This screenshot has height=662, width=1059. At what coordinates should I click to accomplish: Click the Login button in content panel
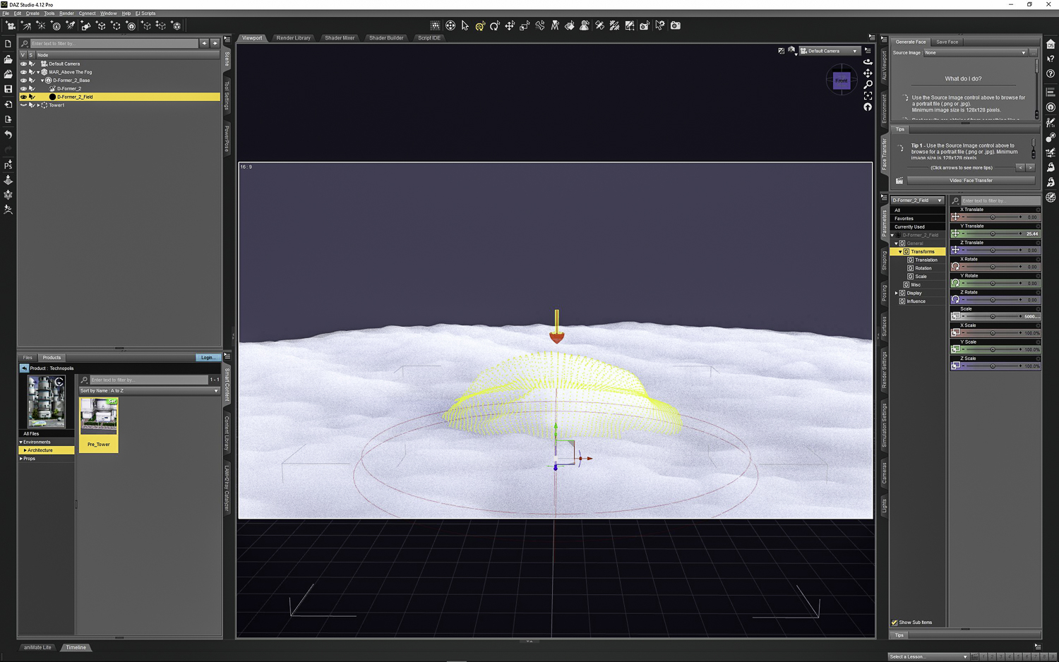coord(208,358)
